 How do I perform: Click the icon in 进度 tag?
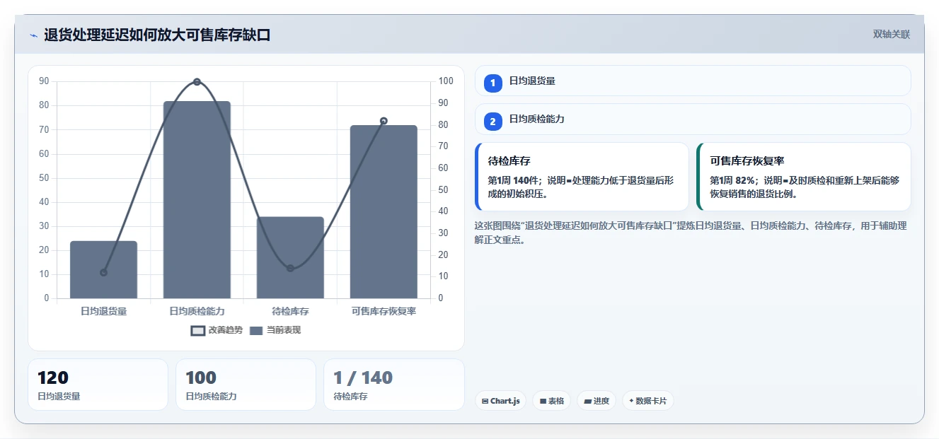coord(587,401)
